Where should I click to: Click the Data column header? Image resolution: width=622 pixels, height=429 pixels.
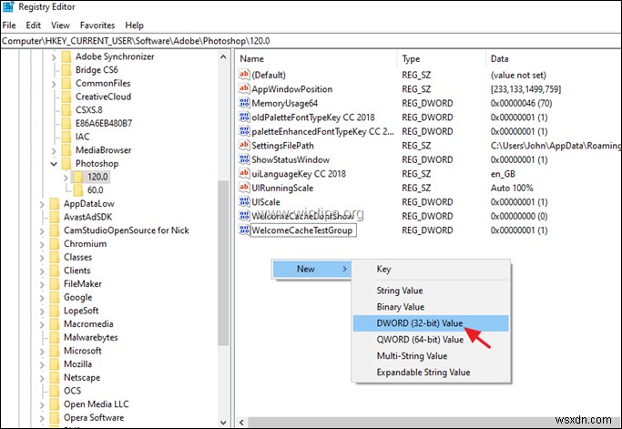click(554, 58)
